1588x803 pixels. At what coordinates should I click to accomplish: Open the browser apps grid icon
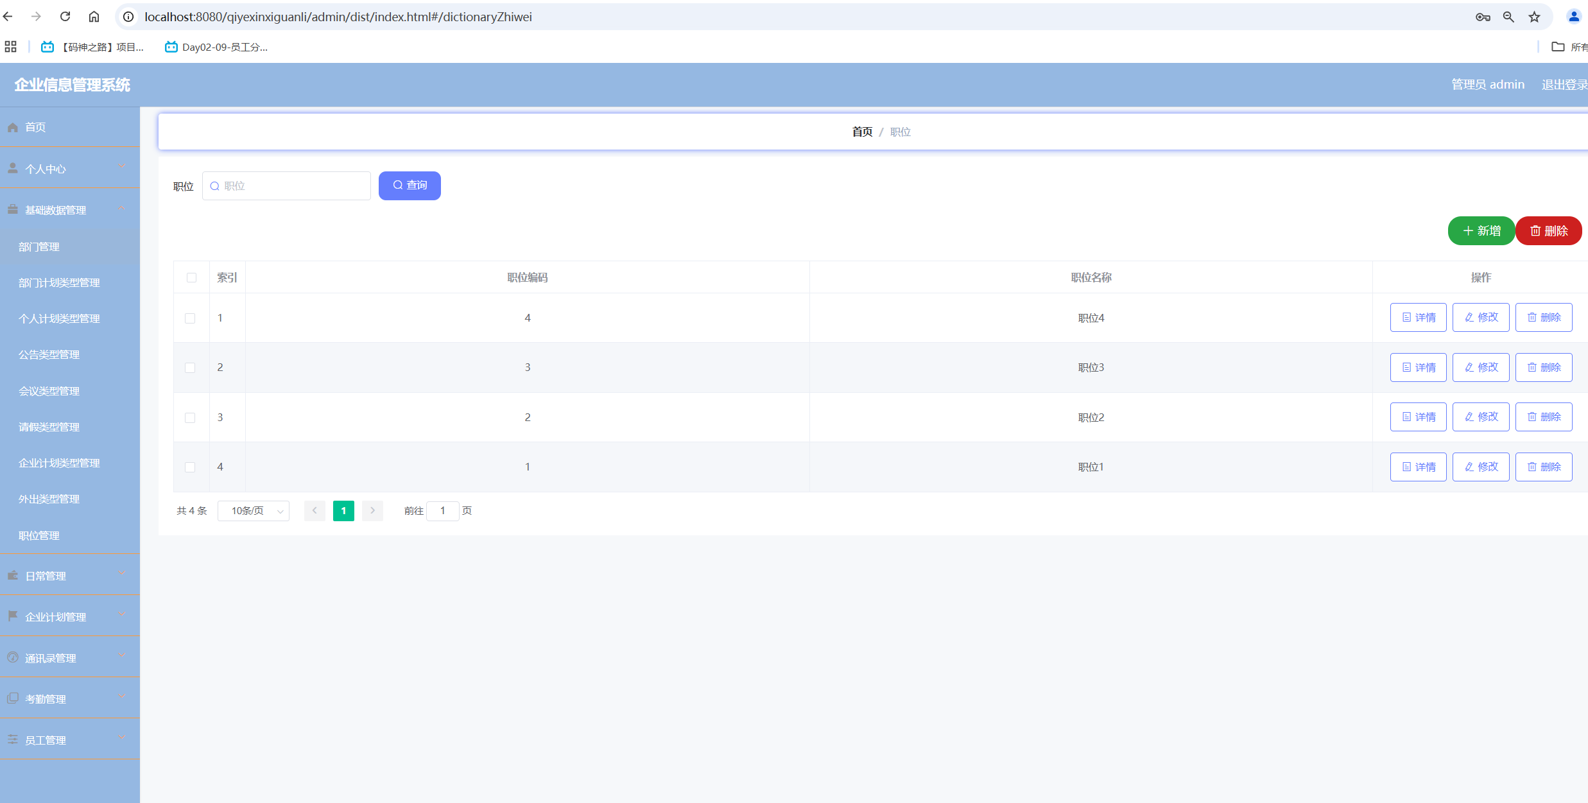(x=10, y=47)
